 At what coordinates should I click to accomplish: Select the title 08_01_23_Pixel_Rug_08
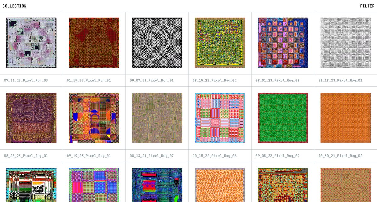click(277, 81)
